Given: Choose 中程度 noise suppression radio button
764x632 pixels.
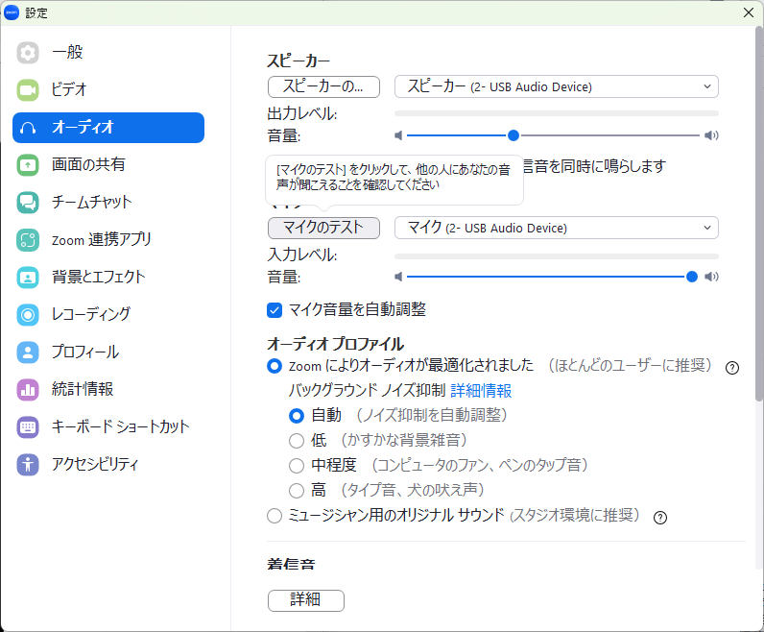Looking at the screenshot, I should 297,466.
